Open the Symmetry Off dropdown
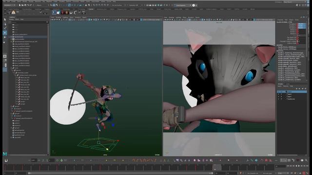 click(134, 5)
